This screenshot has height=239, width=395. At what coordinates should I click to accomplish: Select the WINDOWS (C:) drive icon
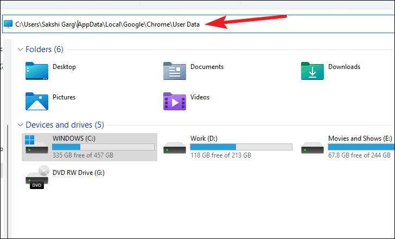[37, 144]
